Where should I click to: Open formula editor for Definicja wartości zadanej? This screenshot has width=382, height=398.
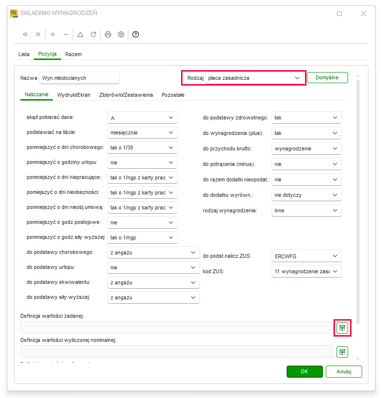tap(342, 328)
